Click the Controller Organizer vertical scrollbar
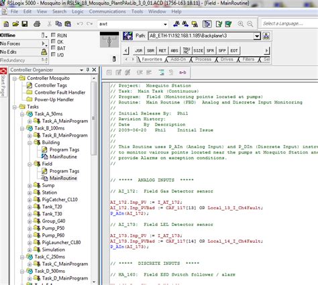The image size is (318, 285). [94, 118]
